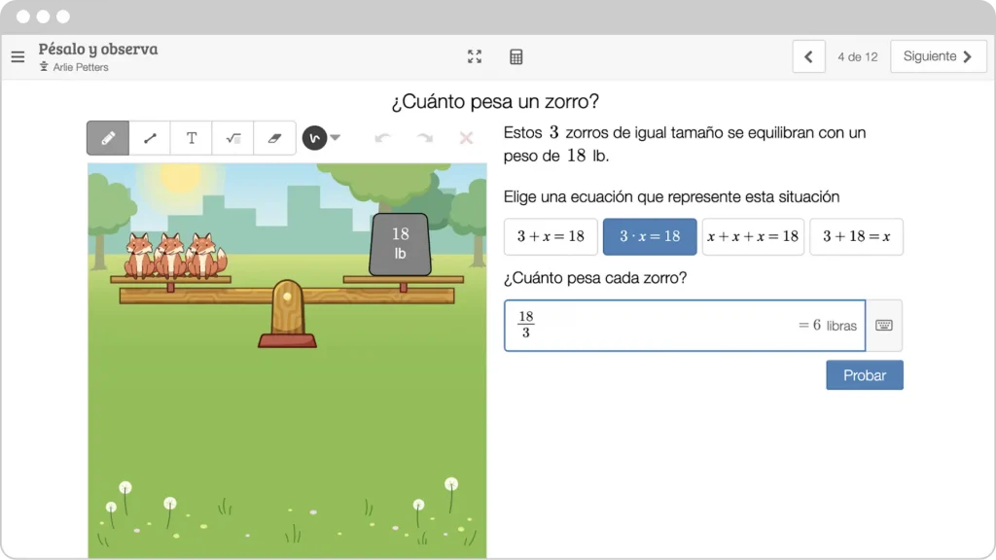Enter fullscreen mode using expand icon
The height and width of the screenshot is (560, 996).
click(475, 56)
